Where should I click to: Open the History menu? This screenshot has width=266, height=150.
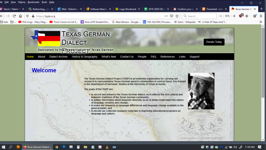tap(22, 2)
